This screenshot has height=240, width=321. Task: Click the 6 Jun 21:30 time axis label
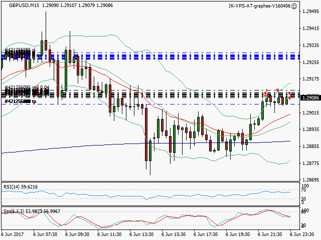pos(271,234)
